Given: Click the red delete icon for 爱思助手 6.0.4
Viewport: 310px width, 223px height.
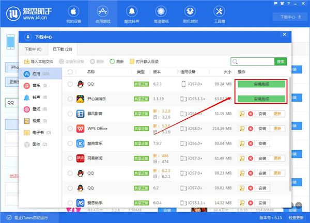Looking at the screenshot, I should click(x=251, y=203).
